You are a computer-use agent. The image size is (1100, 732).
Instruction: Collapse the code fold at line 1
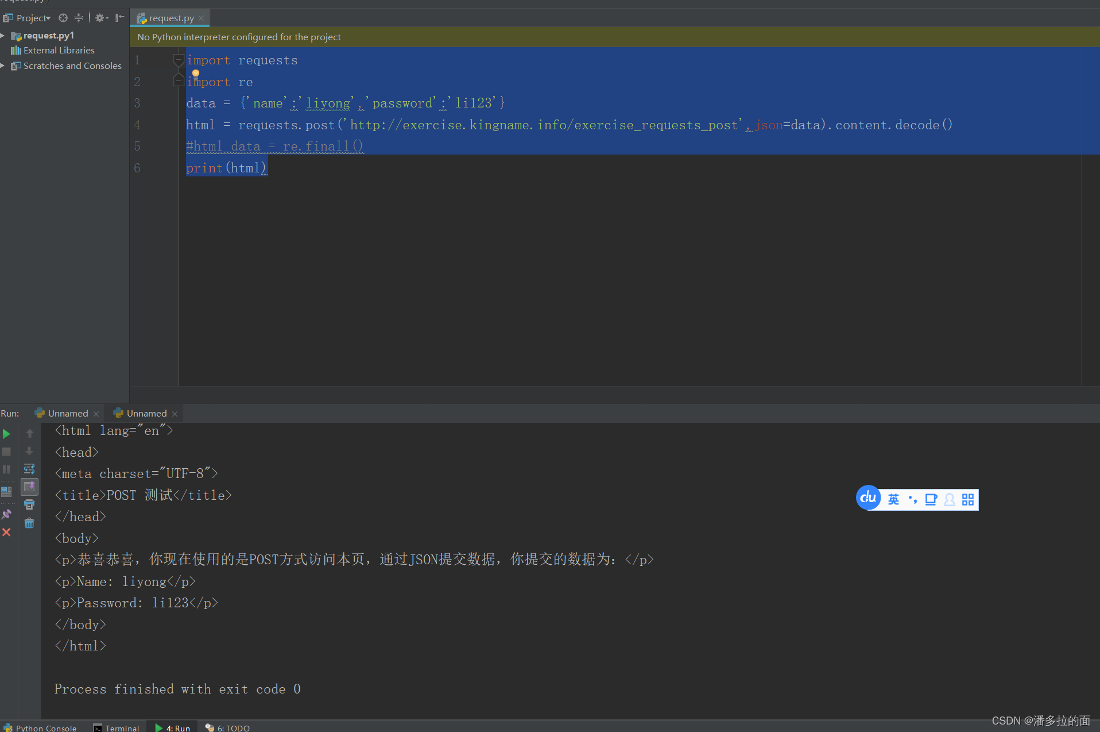click(179, 59)
